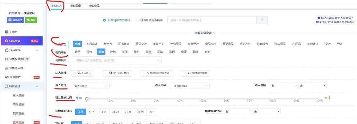Check the 个人认证 checkbox
The height and width of the screenshot is (124, 357).
click(74, 73)
